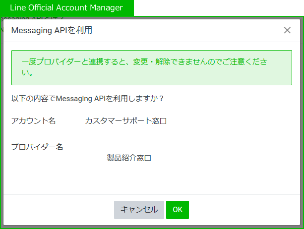Click the green OK button
The width and height of the screenshot is (304, 229).
[x=178, y=210]
